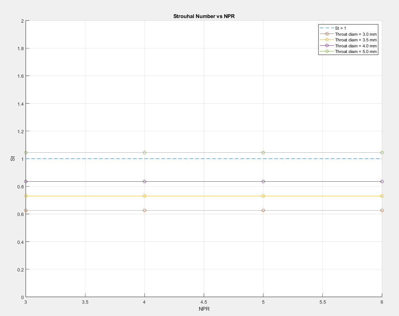Select green data marker at NPR 4
This screenshot has width=399, height=316.
coord(144,153)
